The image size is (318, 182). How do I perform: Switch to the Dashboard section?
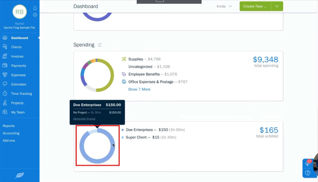coord(19,38)
